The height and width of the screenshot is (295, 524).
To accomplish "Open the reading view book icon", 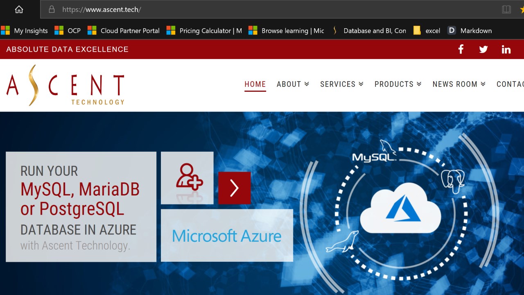I will coord(506,9).
